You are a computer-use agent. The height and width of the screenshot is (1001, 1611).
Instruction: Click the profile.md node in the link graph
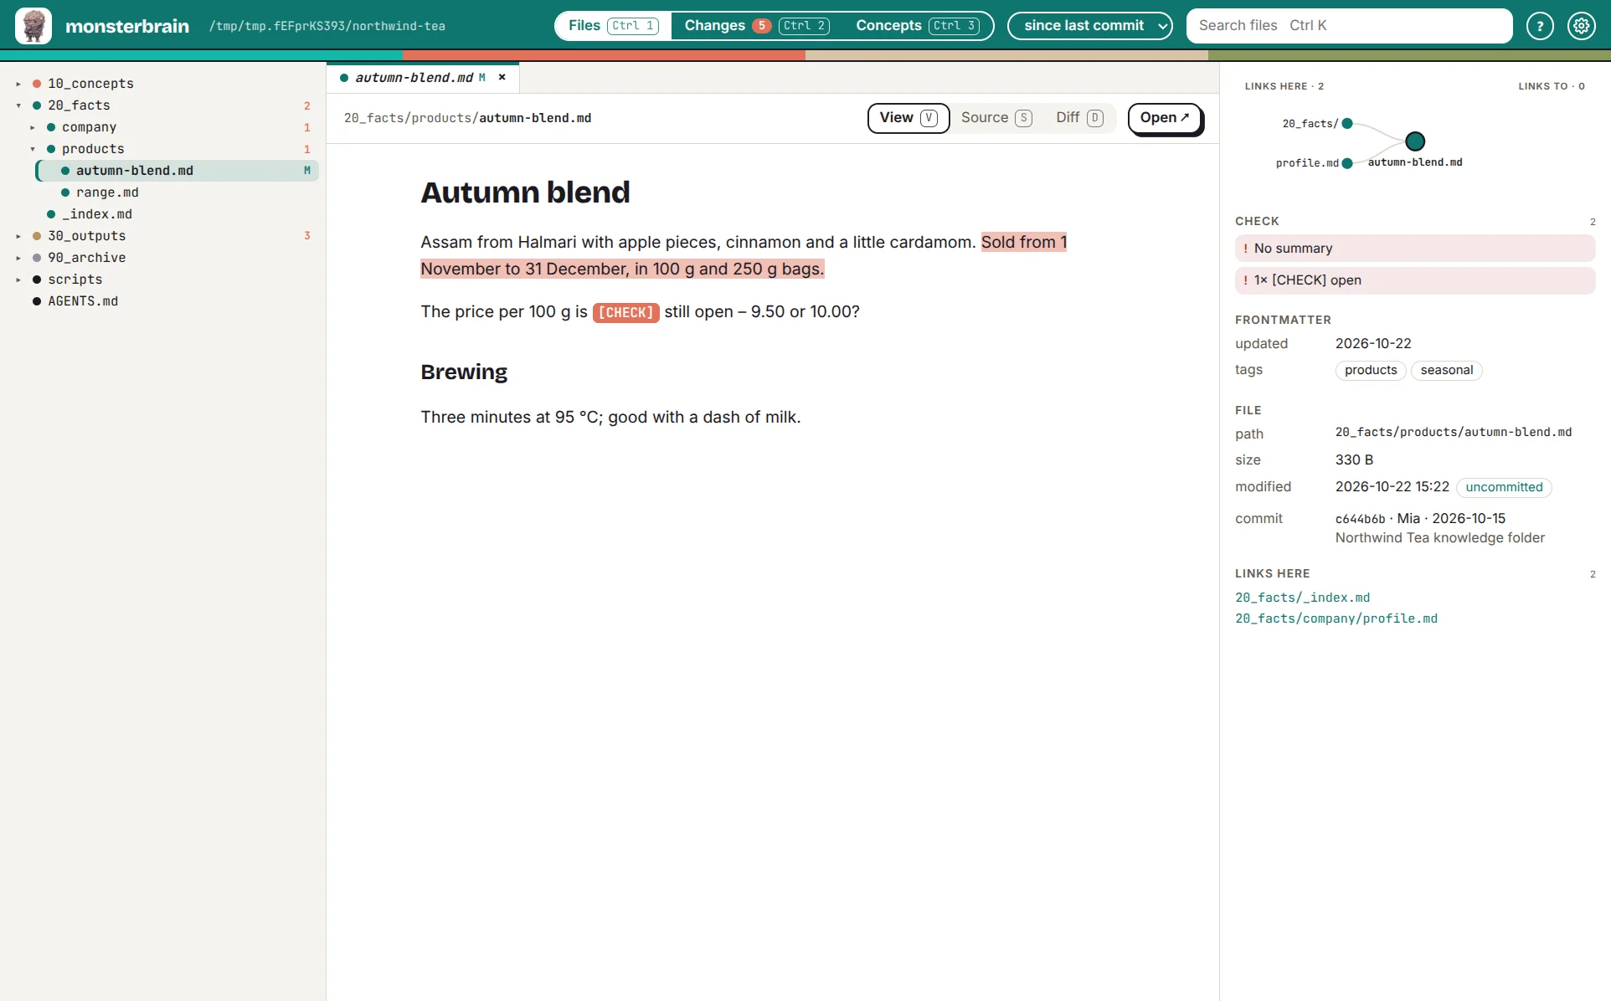coord(1347,163)
